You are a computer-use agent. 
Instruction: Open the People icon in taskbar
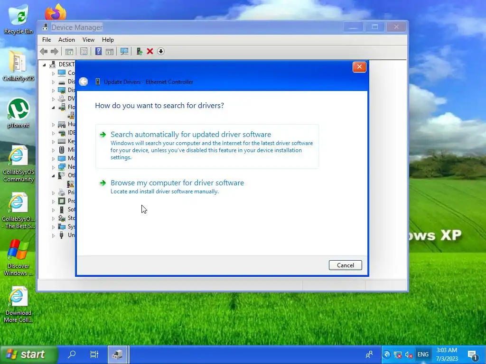(x=369, y=355)
